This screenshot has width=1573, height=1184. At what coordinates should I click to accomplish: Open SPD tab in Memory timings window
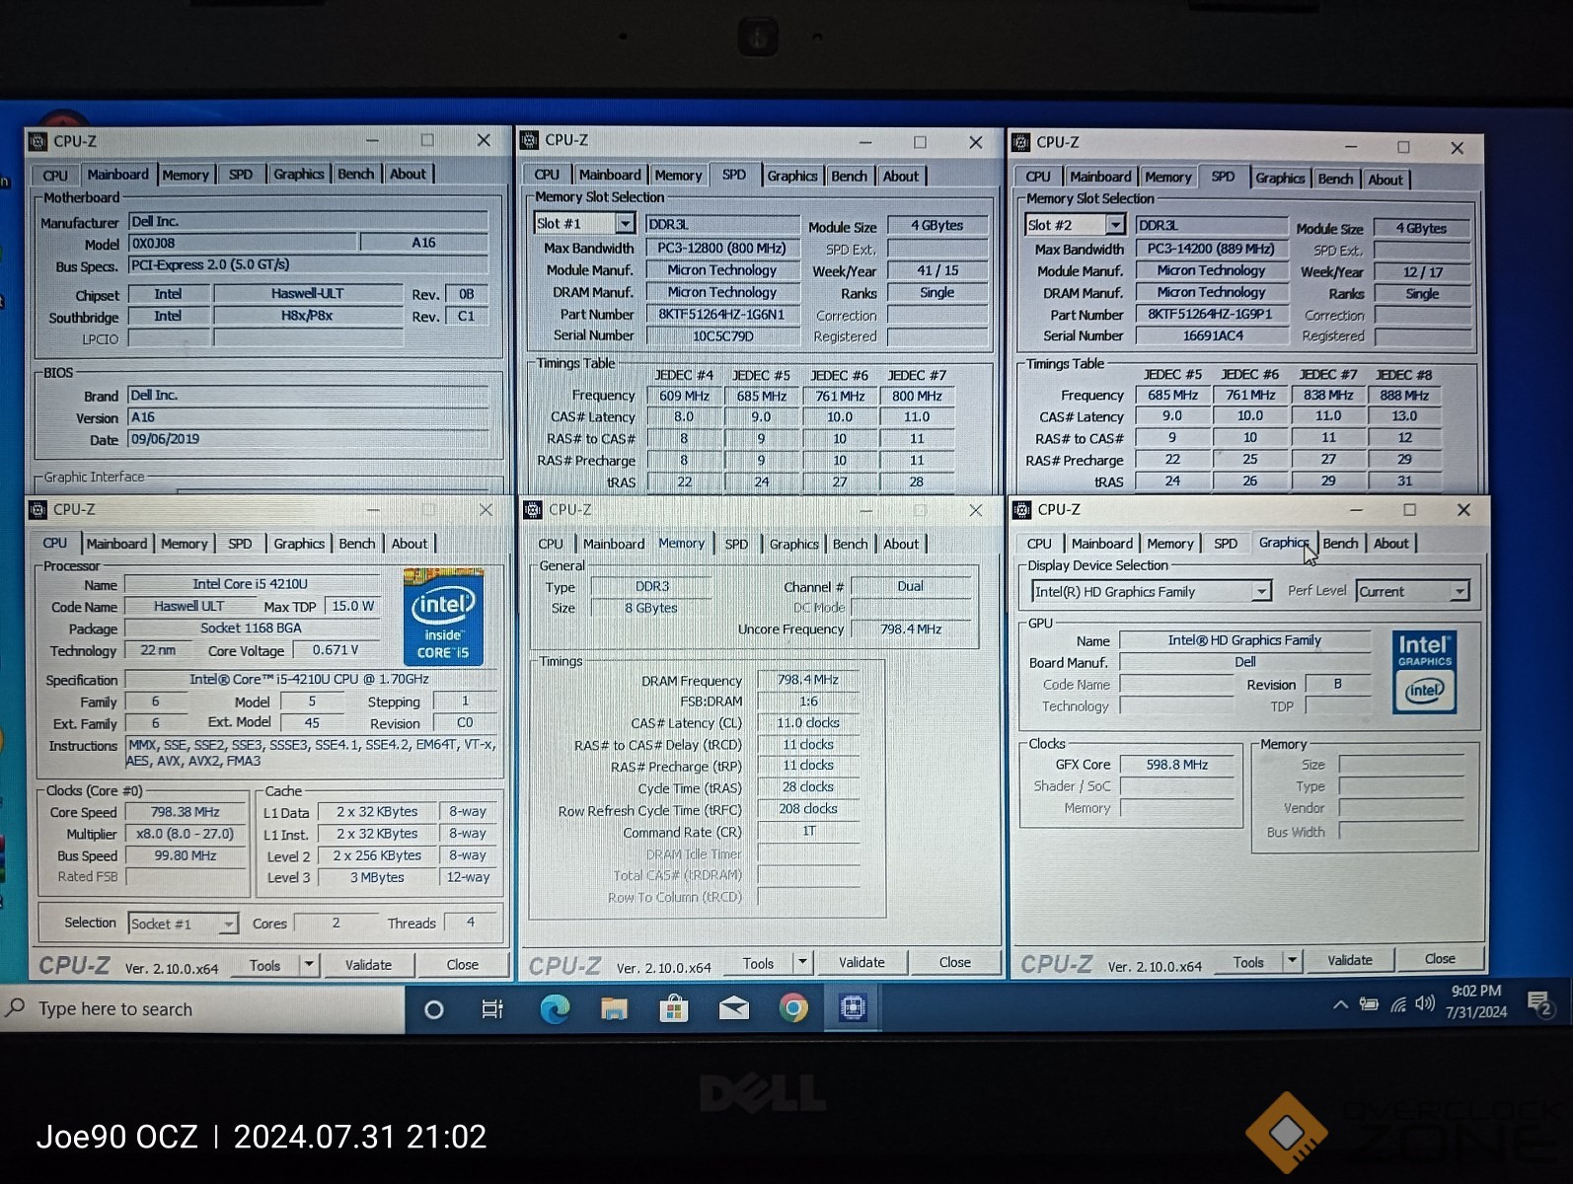(x=736, y=544)
